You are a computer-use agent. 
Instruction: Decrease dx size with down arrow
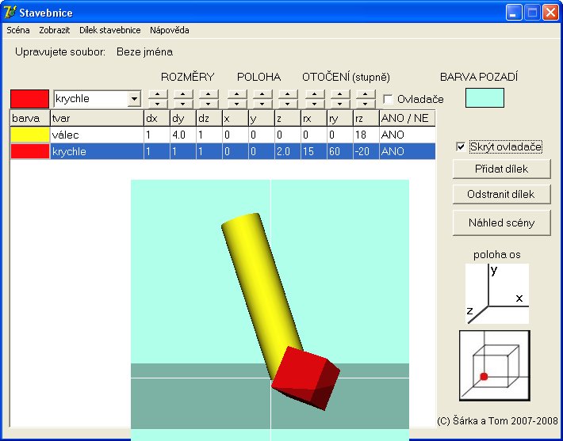pyautogui.click(x=158, y=104)
